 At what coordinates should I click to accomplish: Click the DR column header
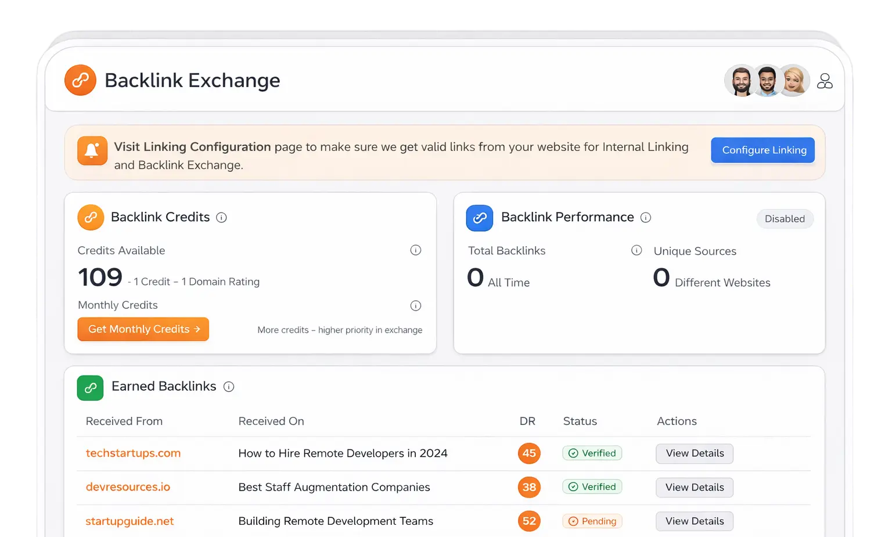527,421
